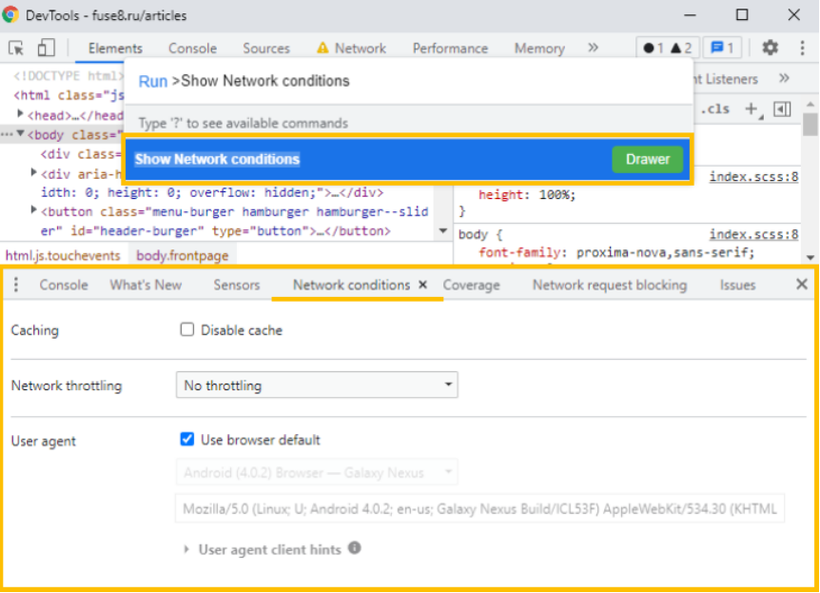Image resolution: width=820 pixels, height=593 pixels.
Task: Click the user agent client hints info icon
Action: (355, 548)
